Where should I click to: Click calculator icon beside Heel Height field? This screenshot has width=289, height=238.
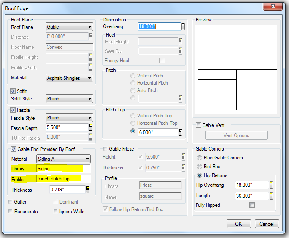click(x=181, y=42)
